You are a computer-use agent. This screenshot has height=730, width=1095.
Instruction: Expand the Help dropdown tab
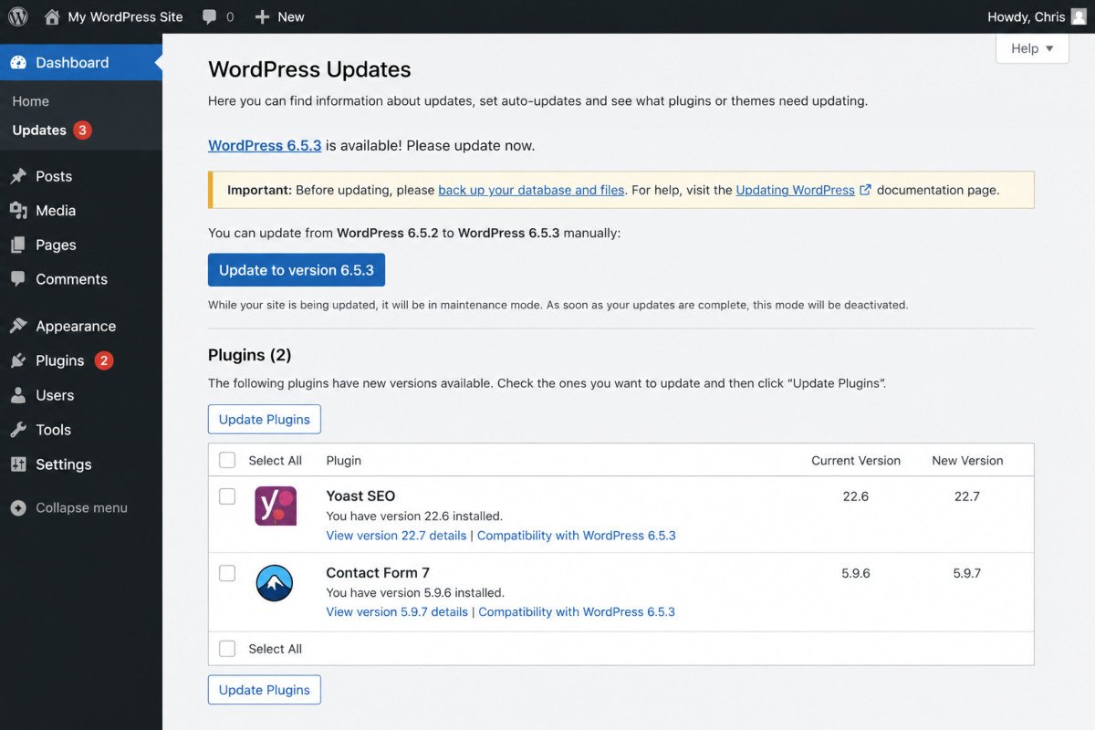point(1032,48)
